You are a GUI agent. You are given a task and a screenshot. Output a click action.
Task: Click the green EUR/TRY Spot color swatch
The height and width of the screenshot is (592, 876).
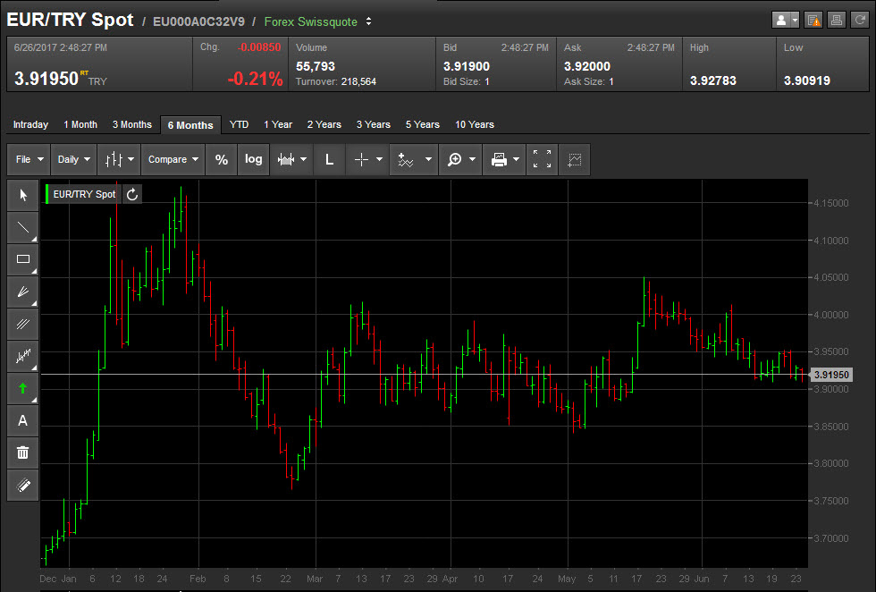pos(47,194)
